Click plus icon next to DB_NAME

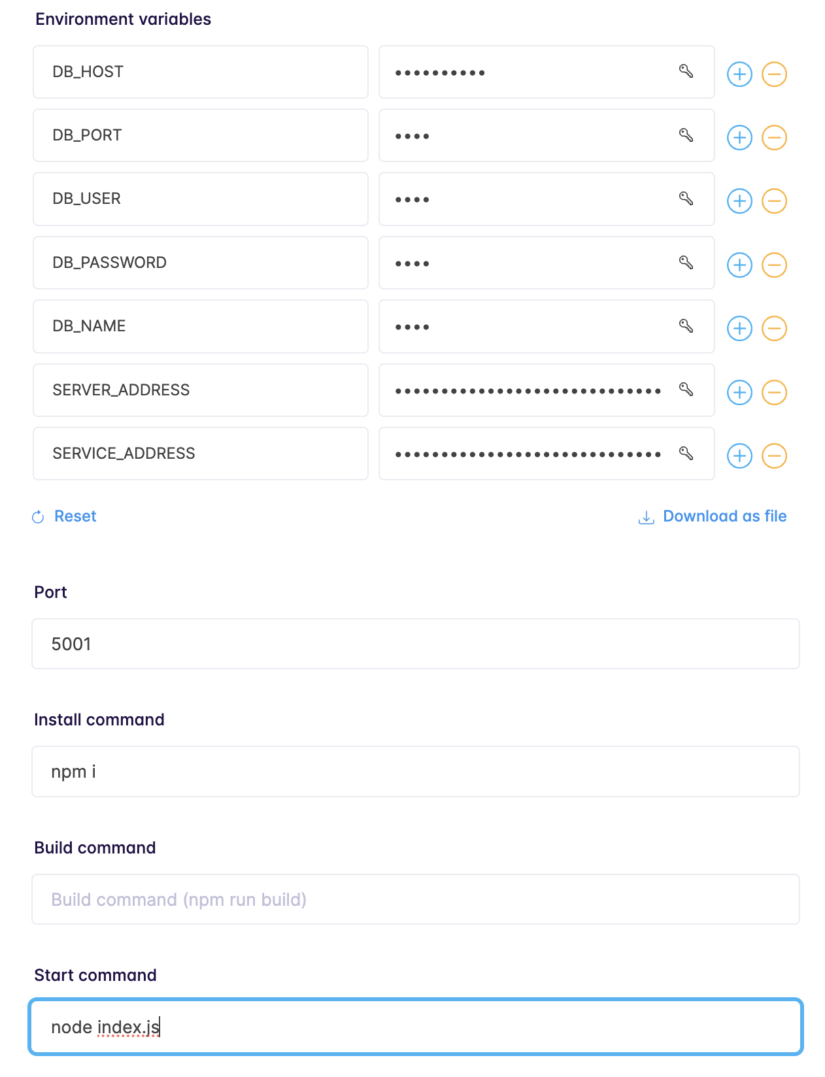coord(740,328)
